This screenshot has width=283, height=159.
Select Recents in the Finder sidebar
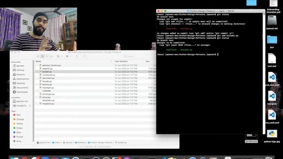pyautogui.click(x=19, y=75)
